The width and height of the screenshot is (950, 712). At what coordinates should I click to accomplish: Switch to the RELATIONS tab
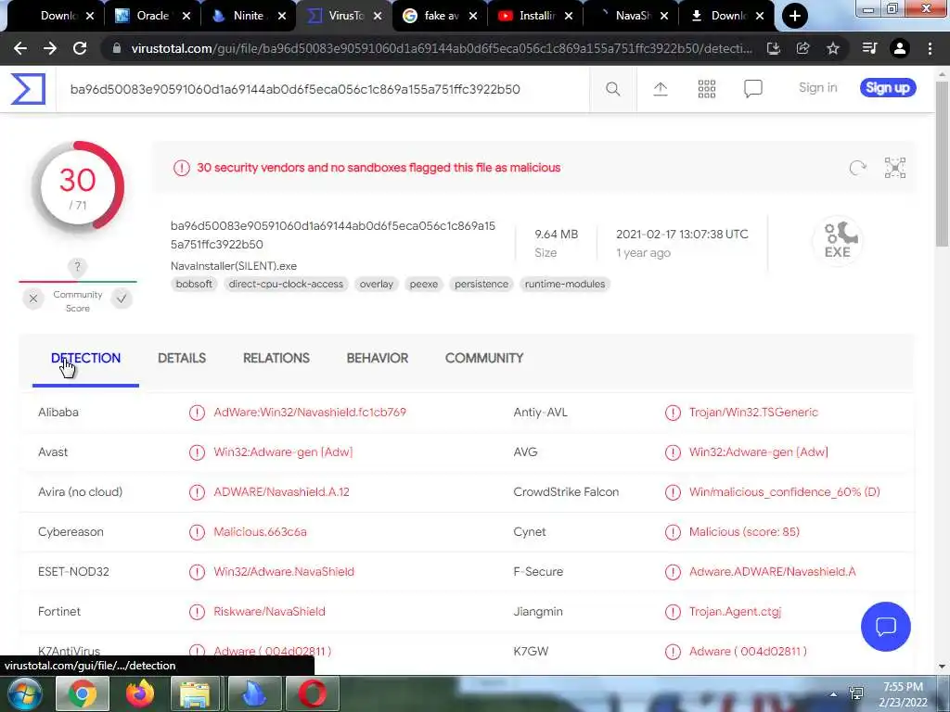276,358
